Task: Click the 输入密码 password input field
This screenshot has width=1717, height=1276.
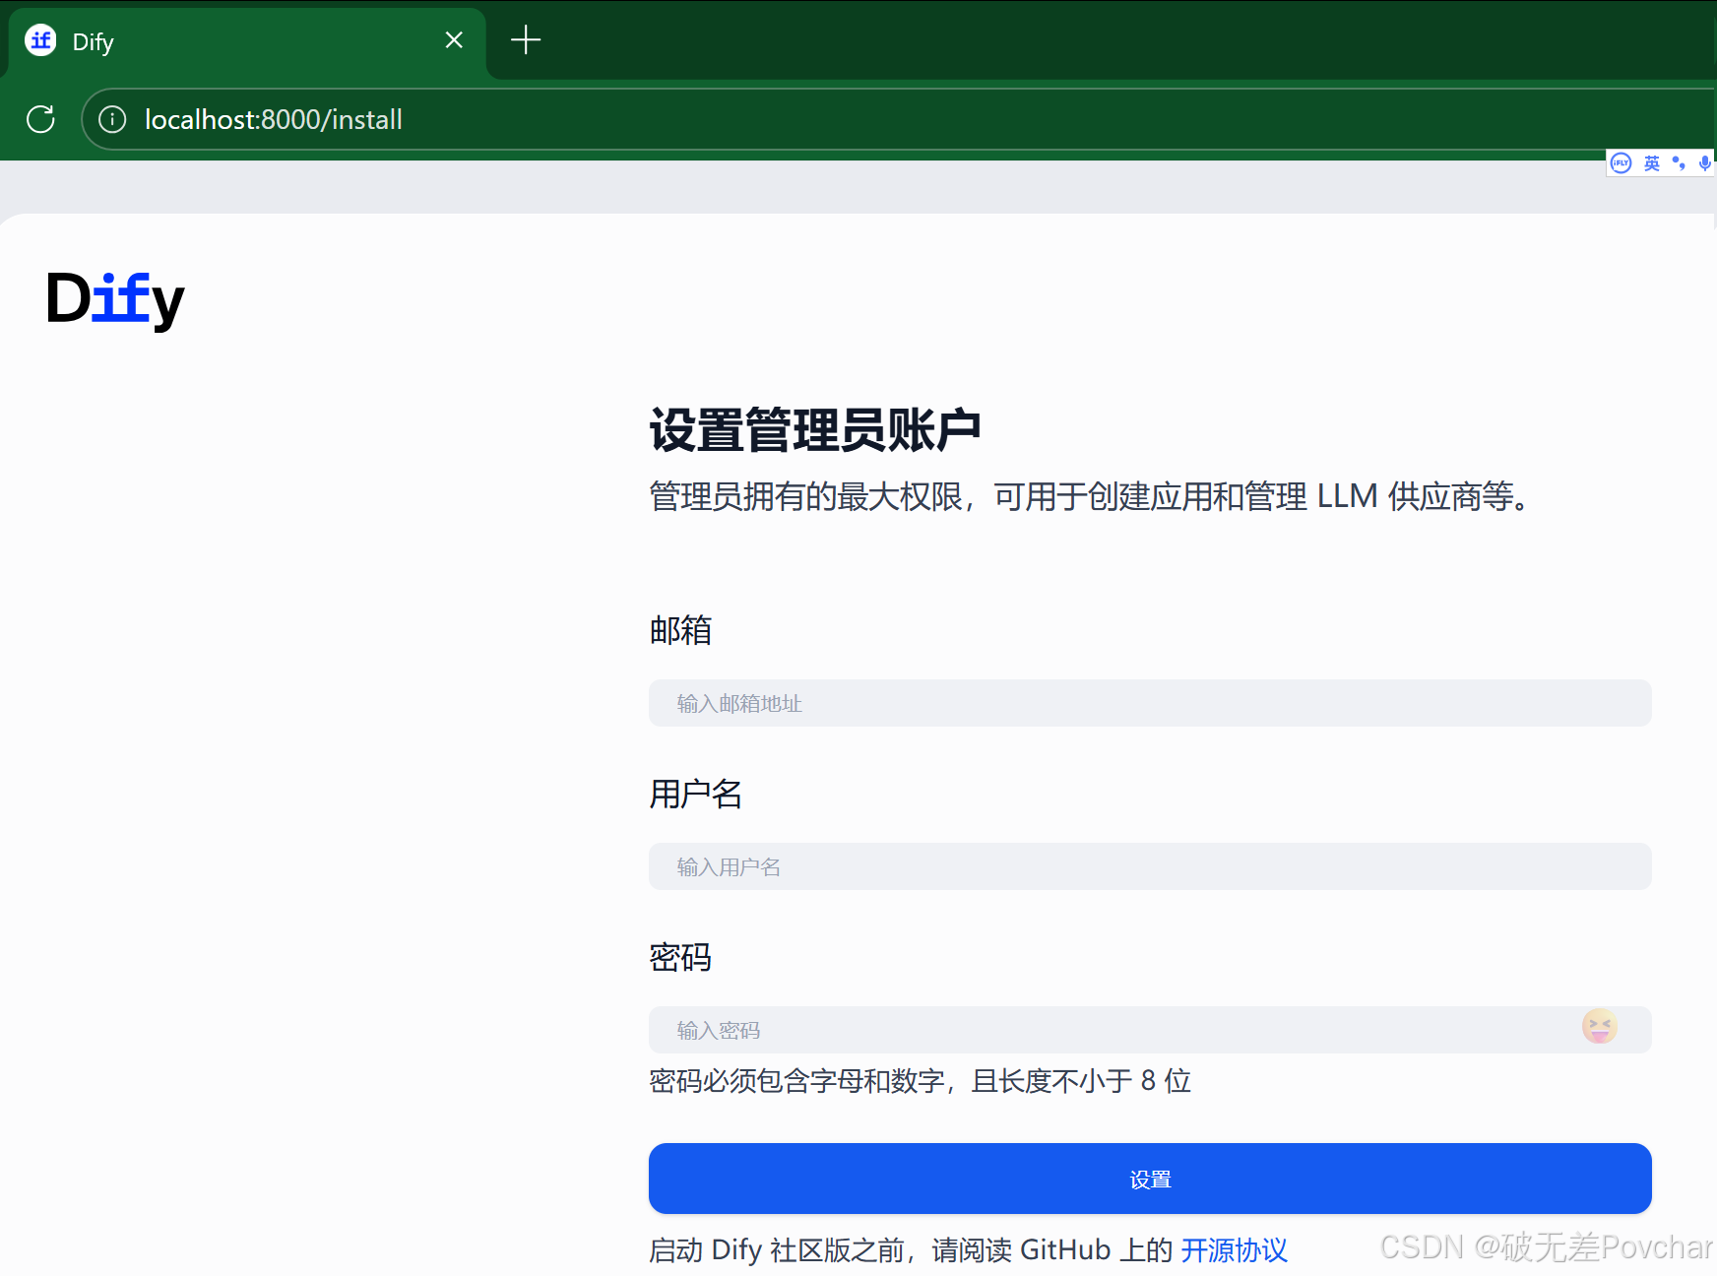Action: coord(1150,1030)
